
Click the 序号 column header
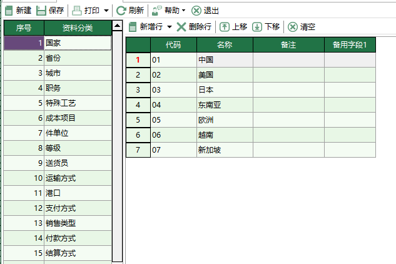24,28
